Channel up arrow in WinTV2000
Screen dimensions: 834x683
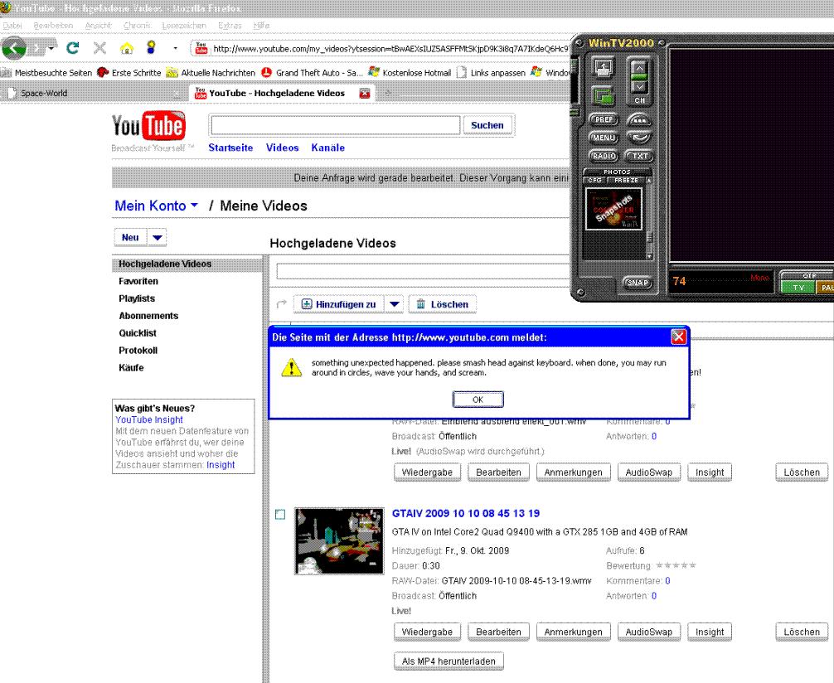click(x=639, y=68)
